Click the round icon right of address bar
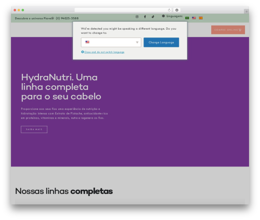The image size is (260, 220). 177,10
